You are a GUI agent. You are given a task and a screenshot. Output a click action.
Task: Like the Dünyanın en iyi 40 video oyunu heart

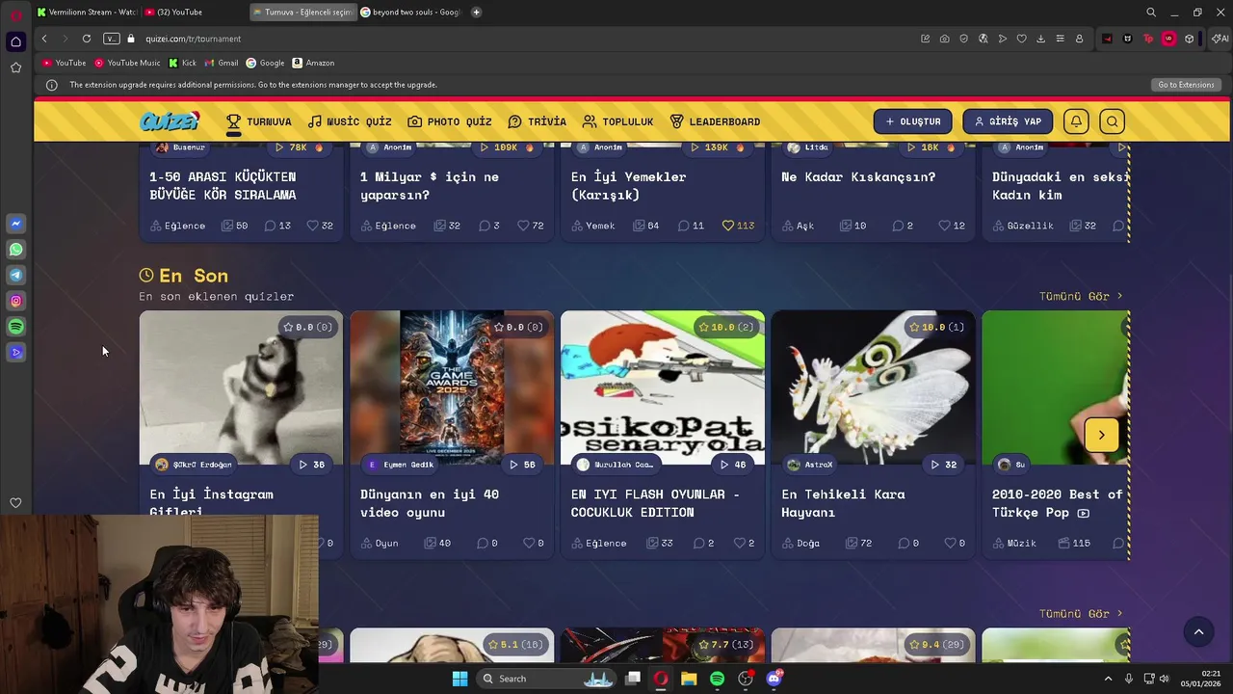click(x=529, y=543)
